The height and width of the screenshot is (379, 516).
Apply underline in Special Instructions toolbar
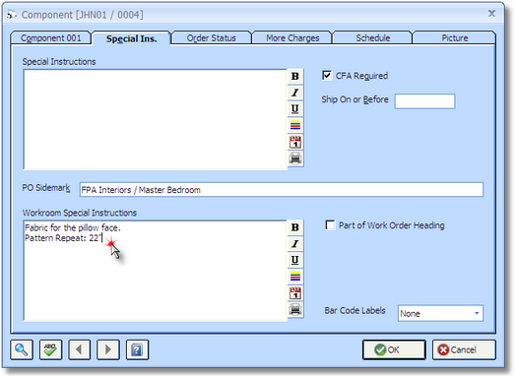(x=295, y=109)
